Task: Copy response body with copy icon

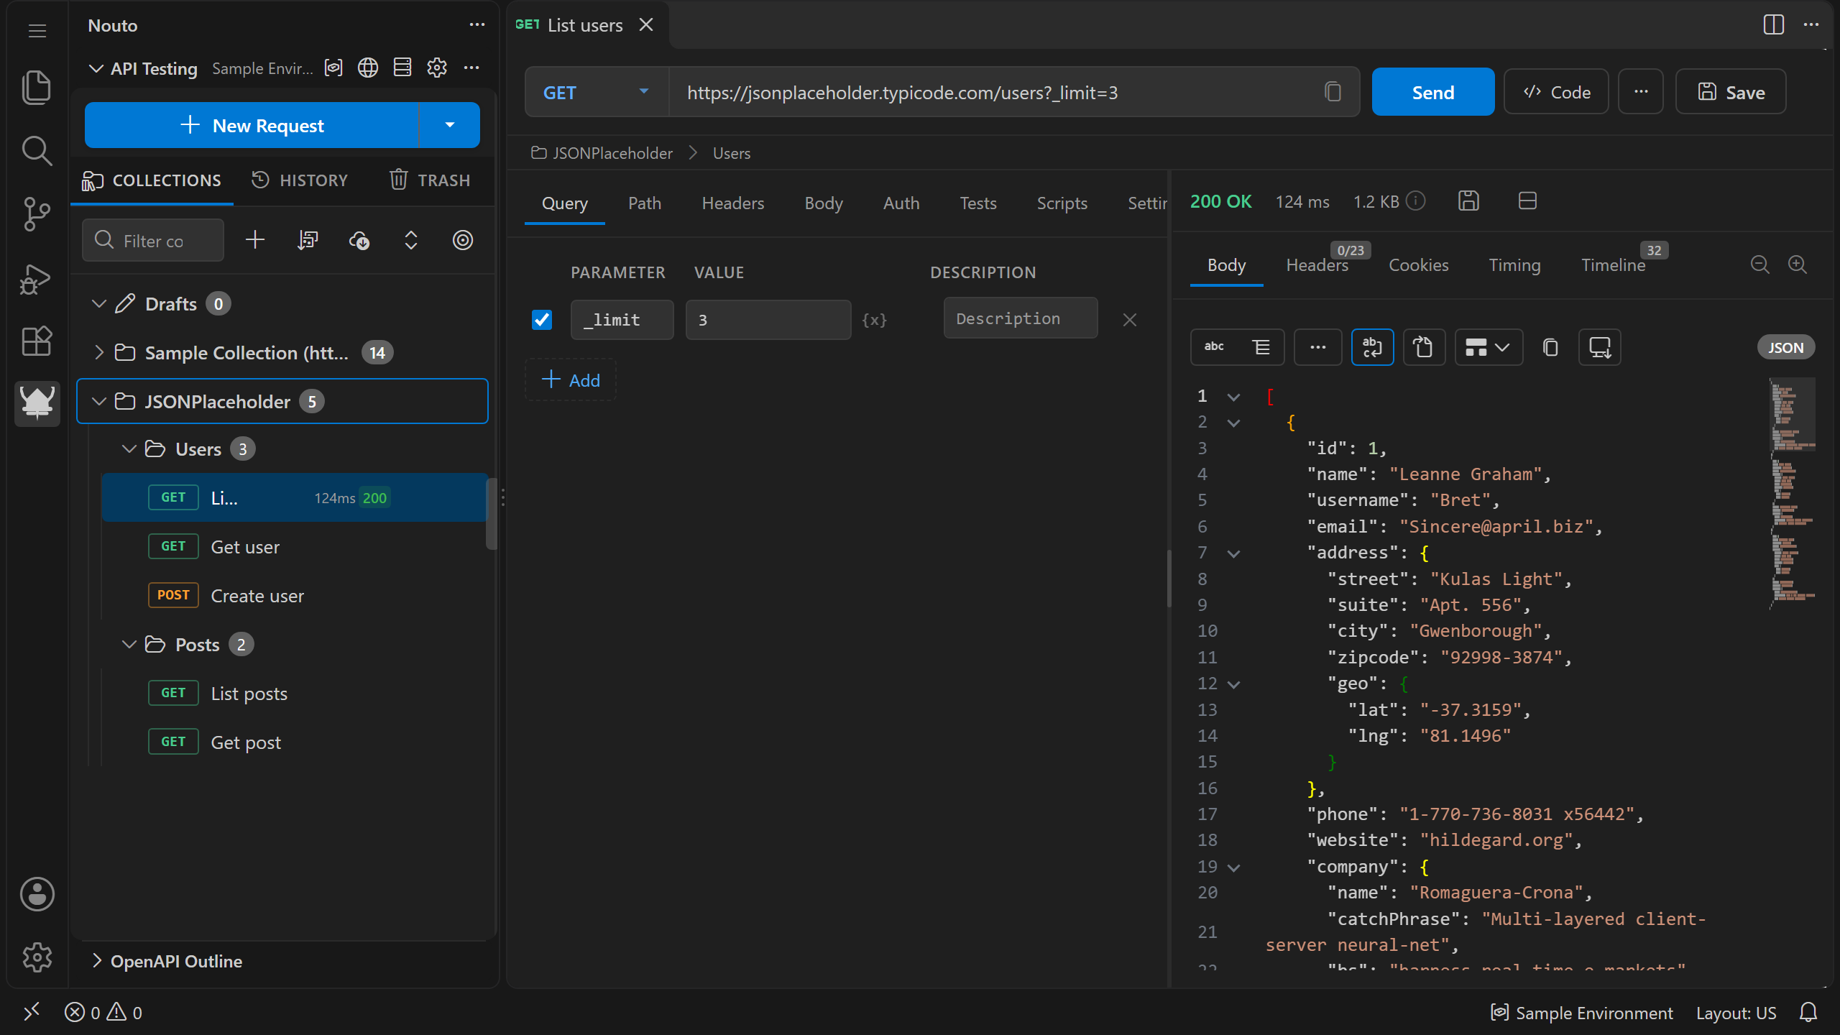Action: [1550, 348]
